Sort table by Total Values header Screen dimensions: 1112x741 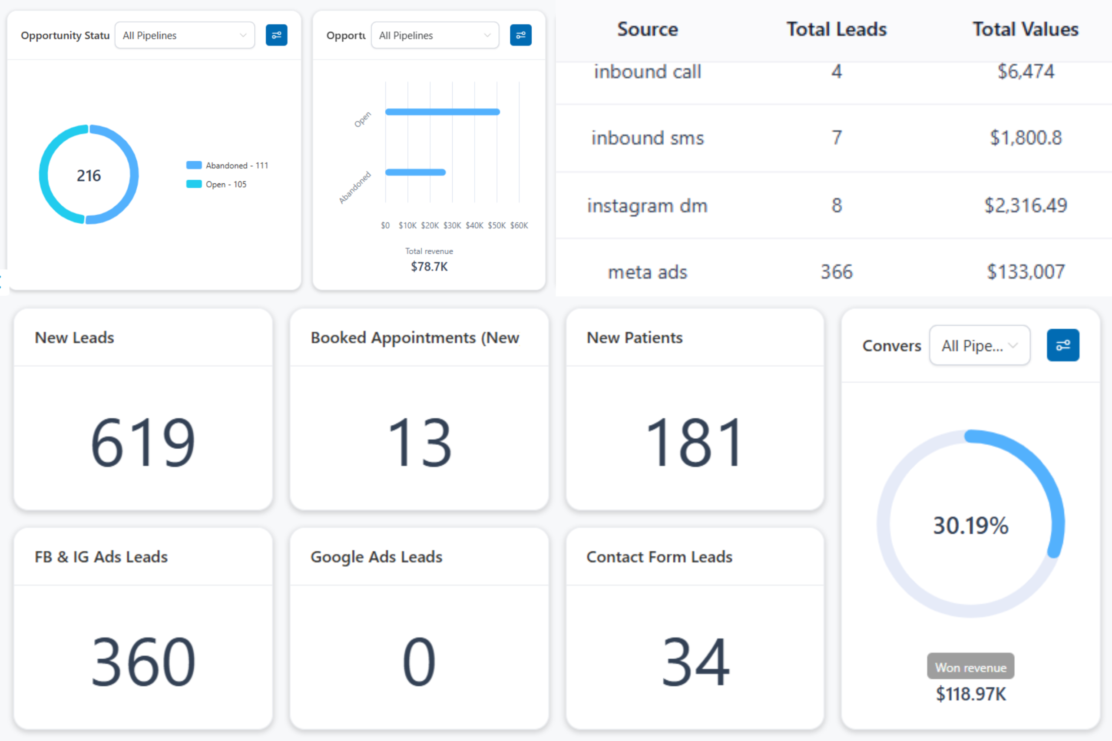1025,29
